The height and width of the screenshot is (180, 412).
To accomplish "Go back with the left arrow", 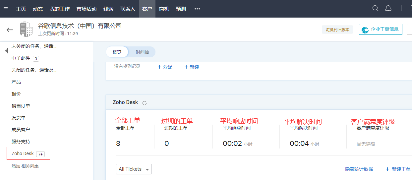I will pyautogui.click(x=10, y=30).
